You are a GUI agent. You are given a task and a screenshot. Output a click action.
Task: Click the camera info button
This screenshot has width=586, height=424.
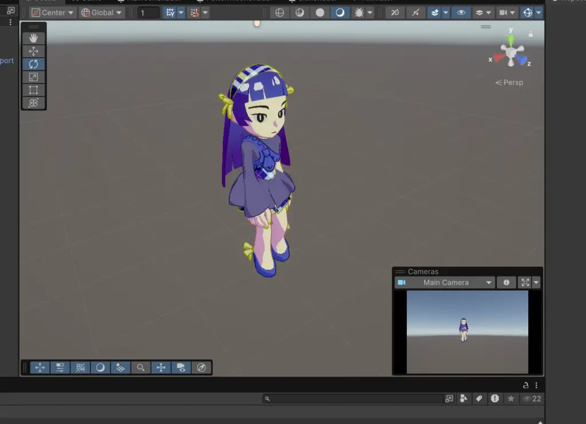(506, 283)
